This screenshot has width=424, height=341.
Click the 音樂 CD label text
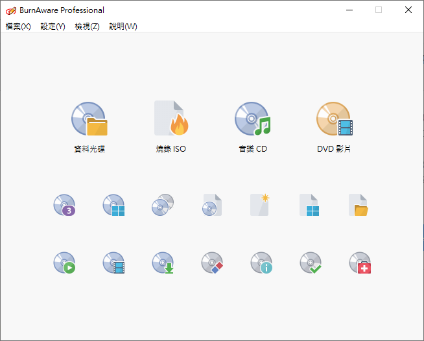coord(253,148)
